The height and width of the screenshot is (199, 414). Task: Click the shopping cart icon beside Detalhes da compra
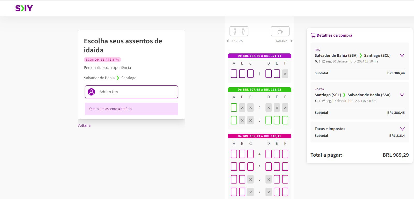point(313,35)
